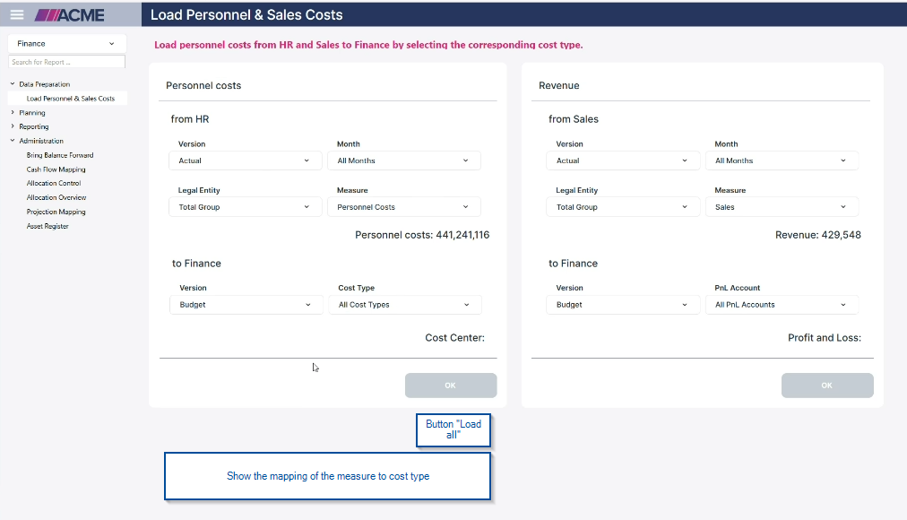907x520 pixels.
Task: Open Cash Flow Mapping page
Action: (x=56, y=169)
